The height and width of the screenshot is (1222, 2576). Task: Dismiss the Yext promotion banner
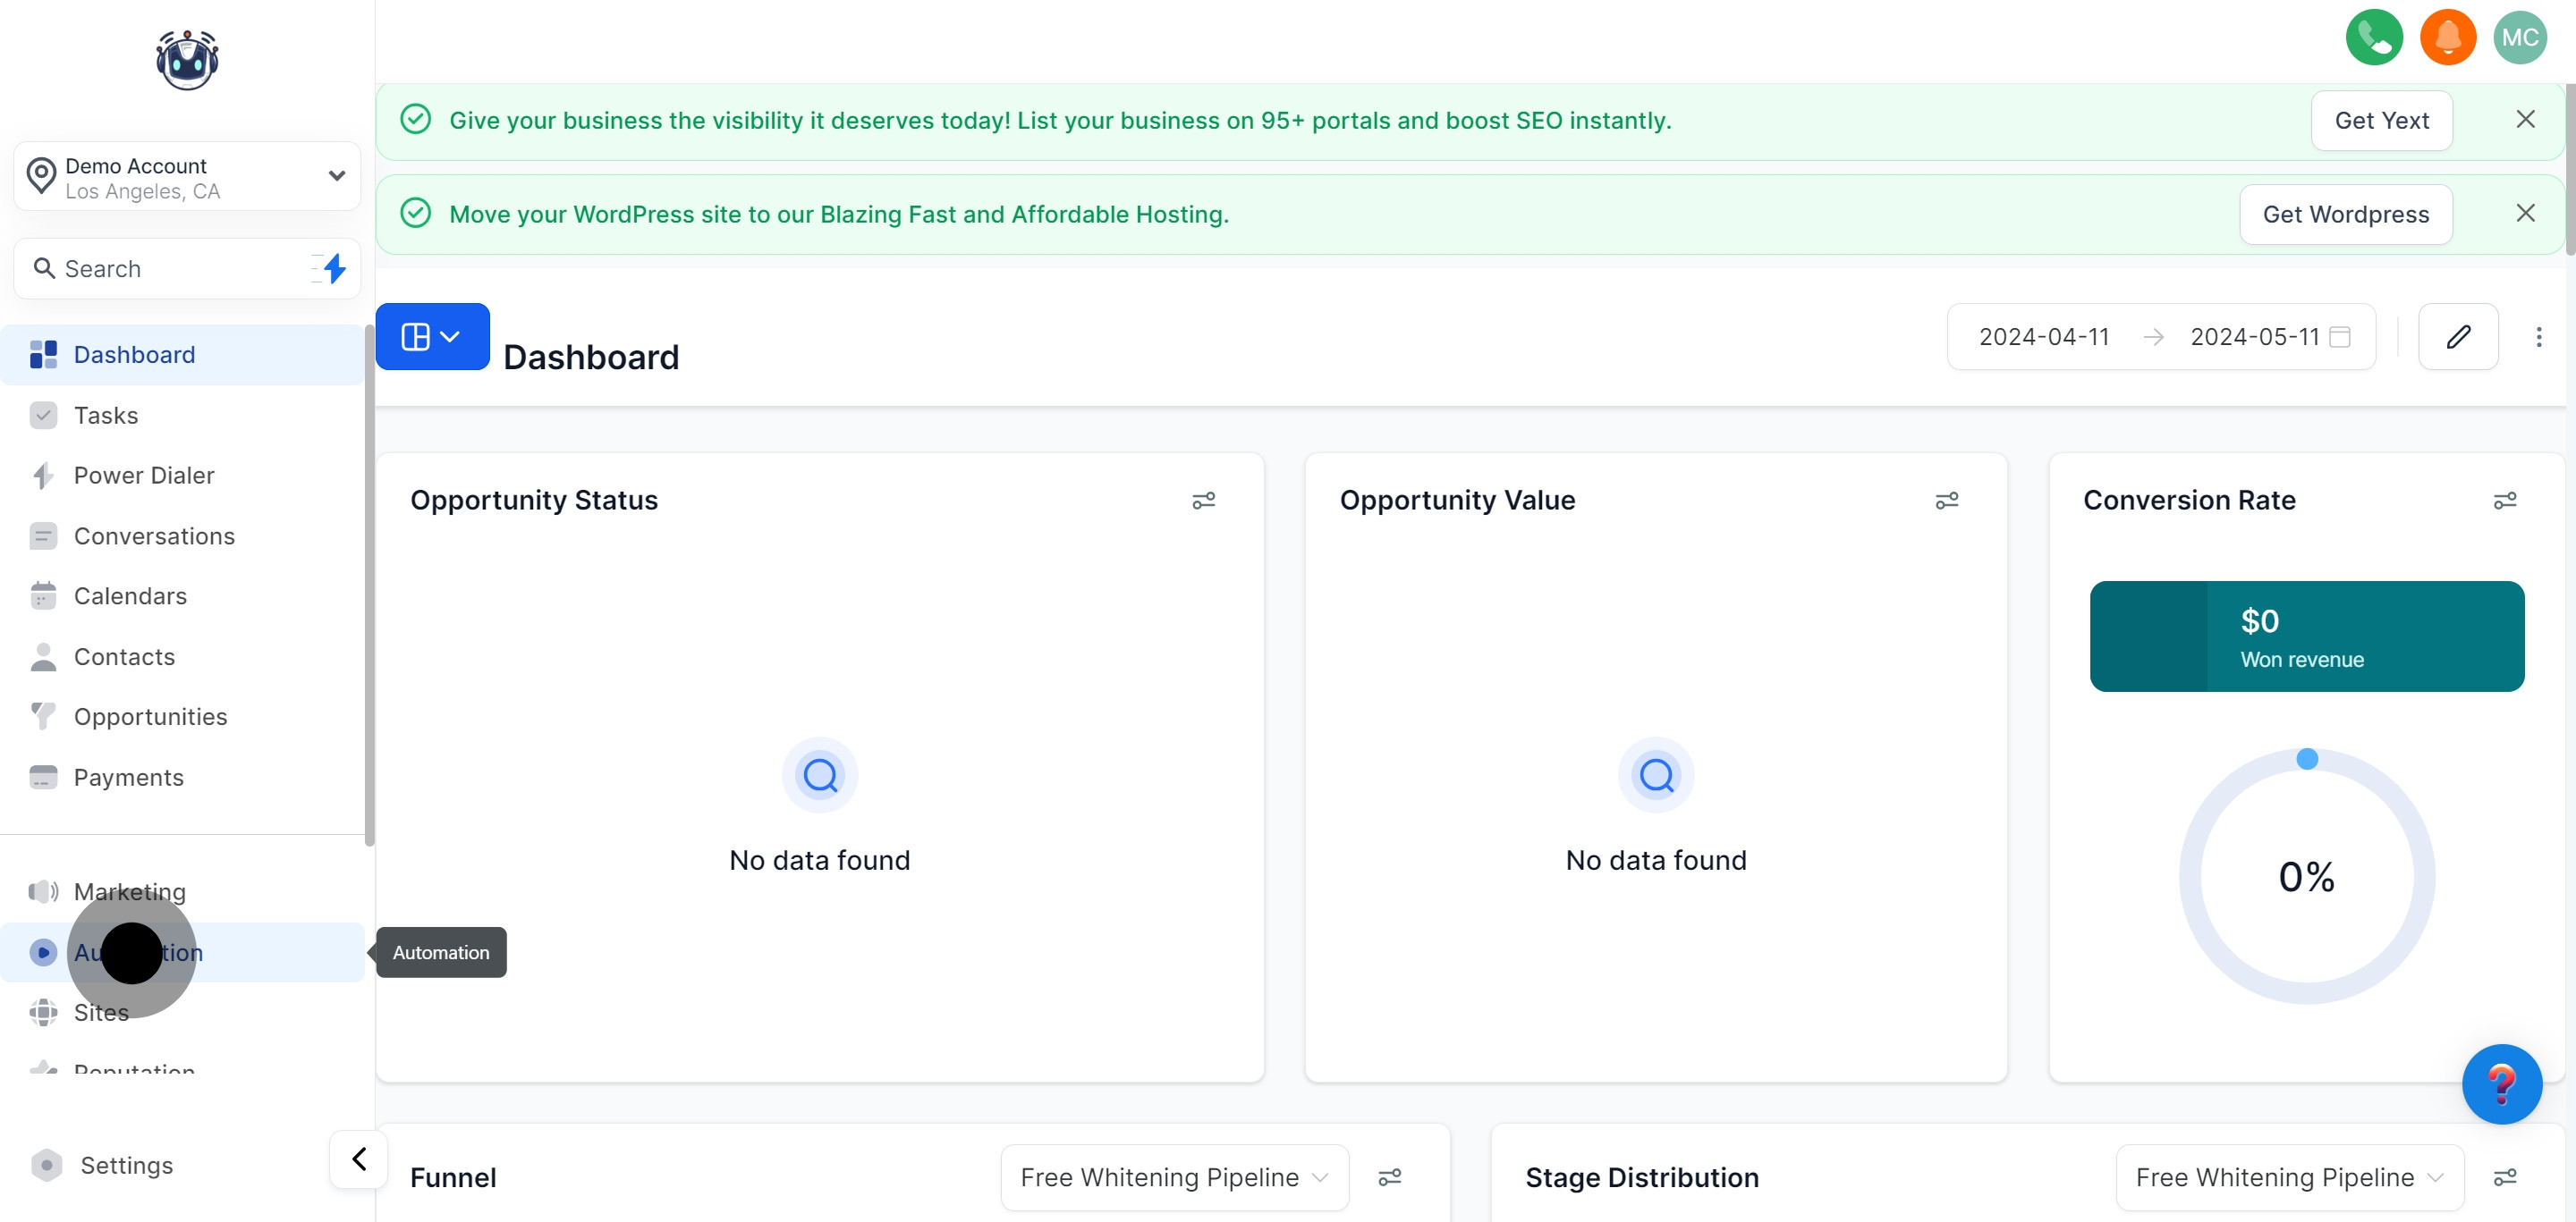coord(2525,120)
